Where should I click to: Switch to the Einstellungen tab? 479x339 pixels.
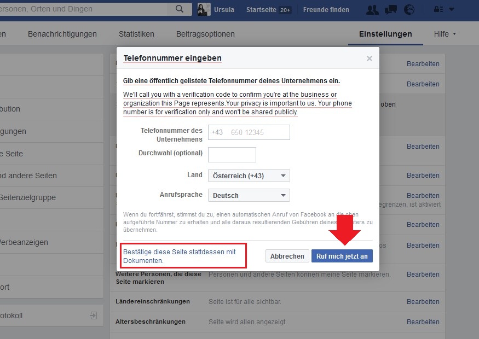(385, 34)
